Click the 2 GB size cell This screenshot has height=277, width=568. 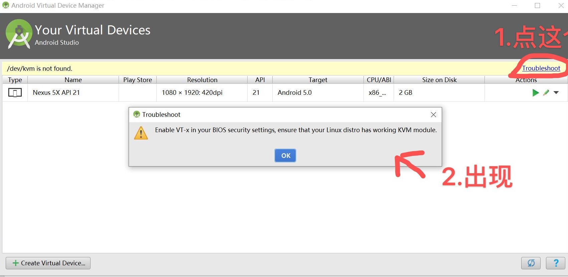coord(439,92)
